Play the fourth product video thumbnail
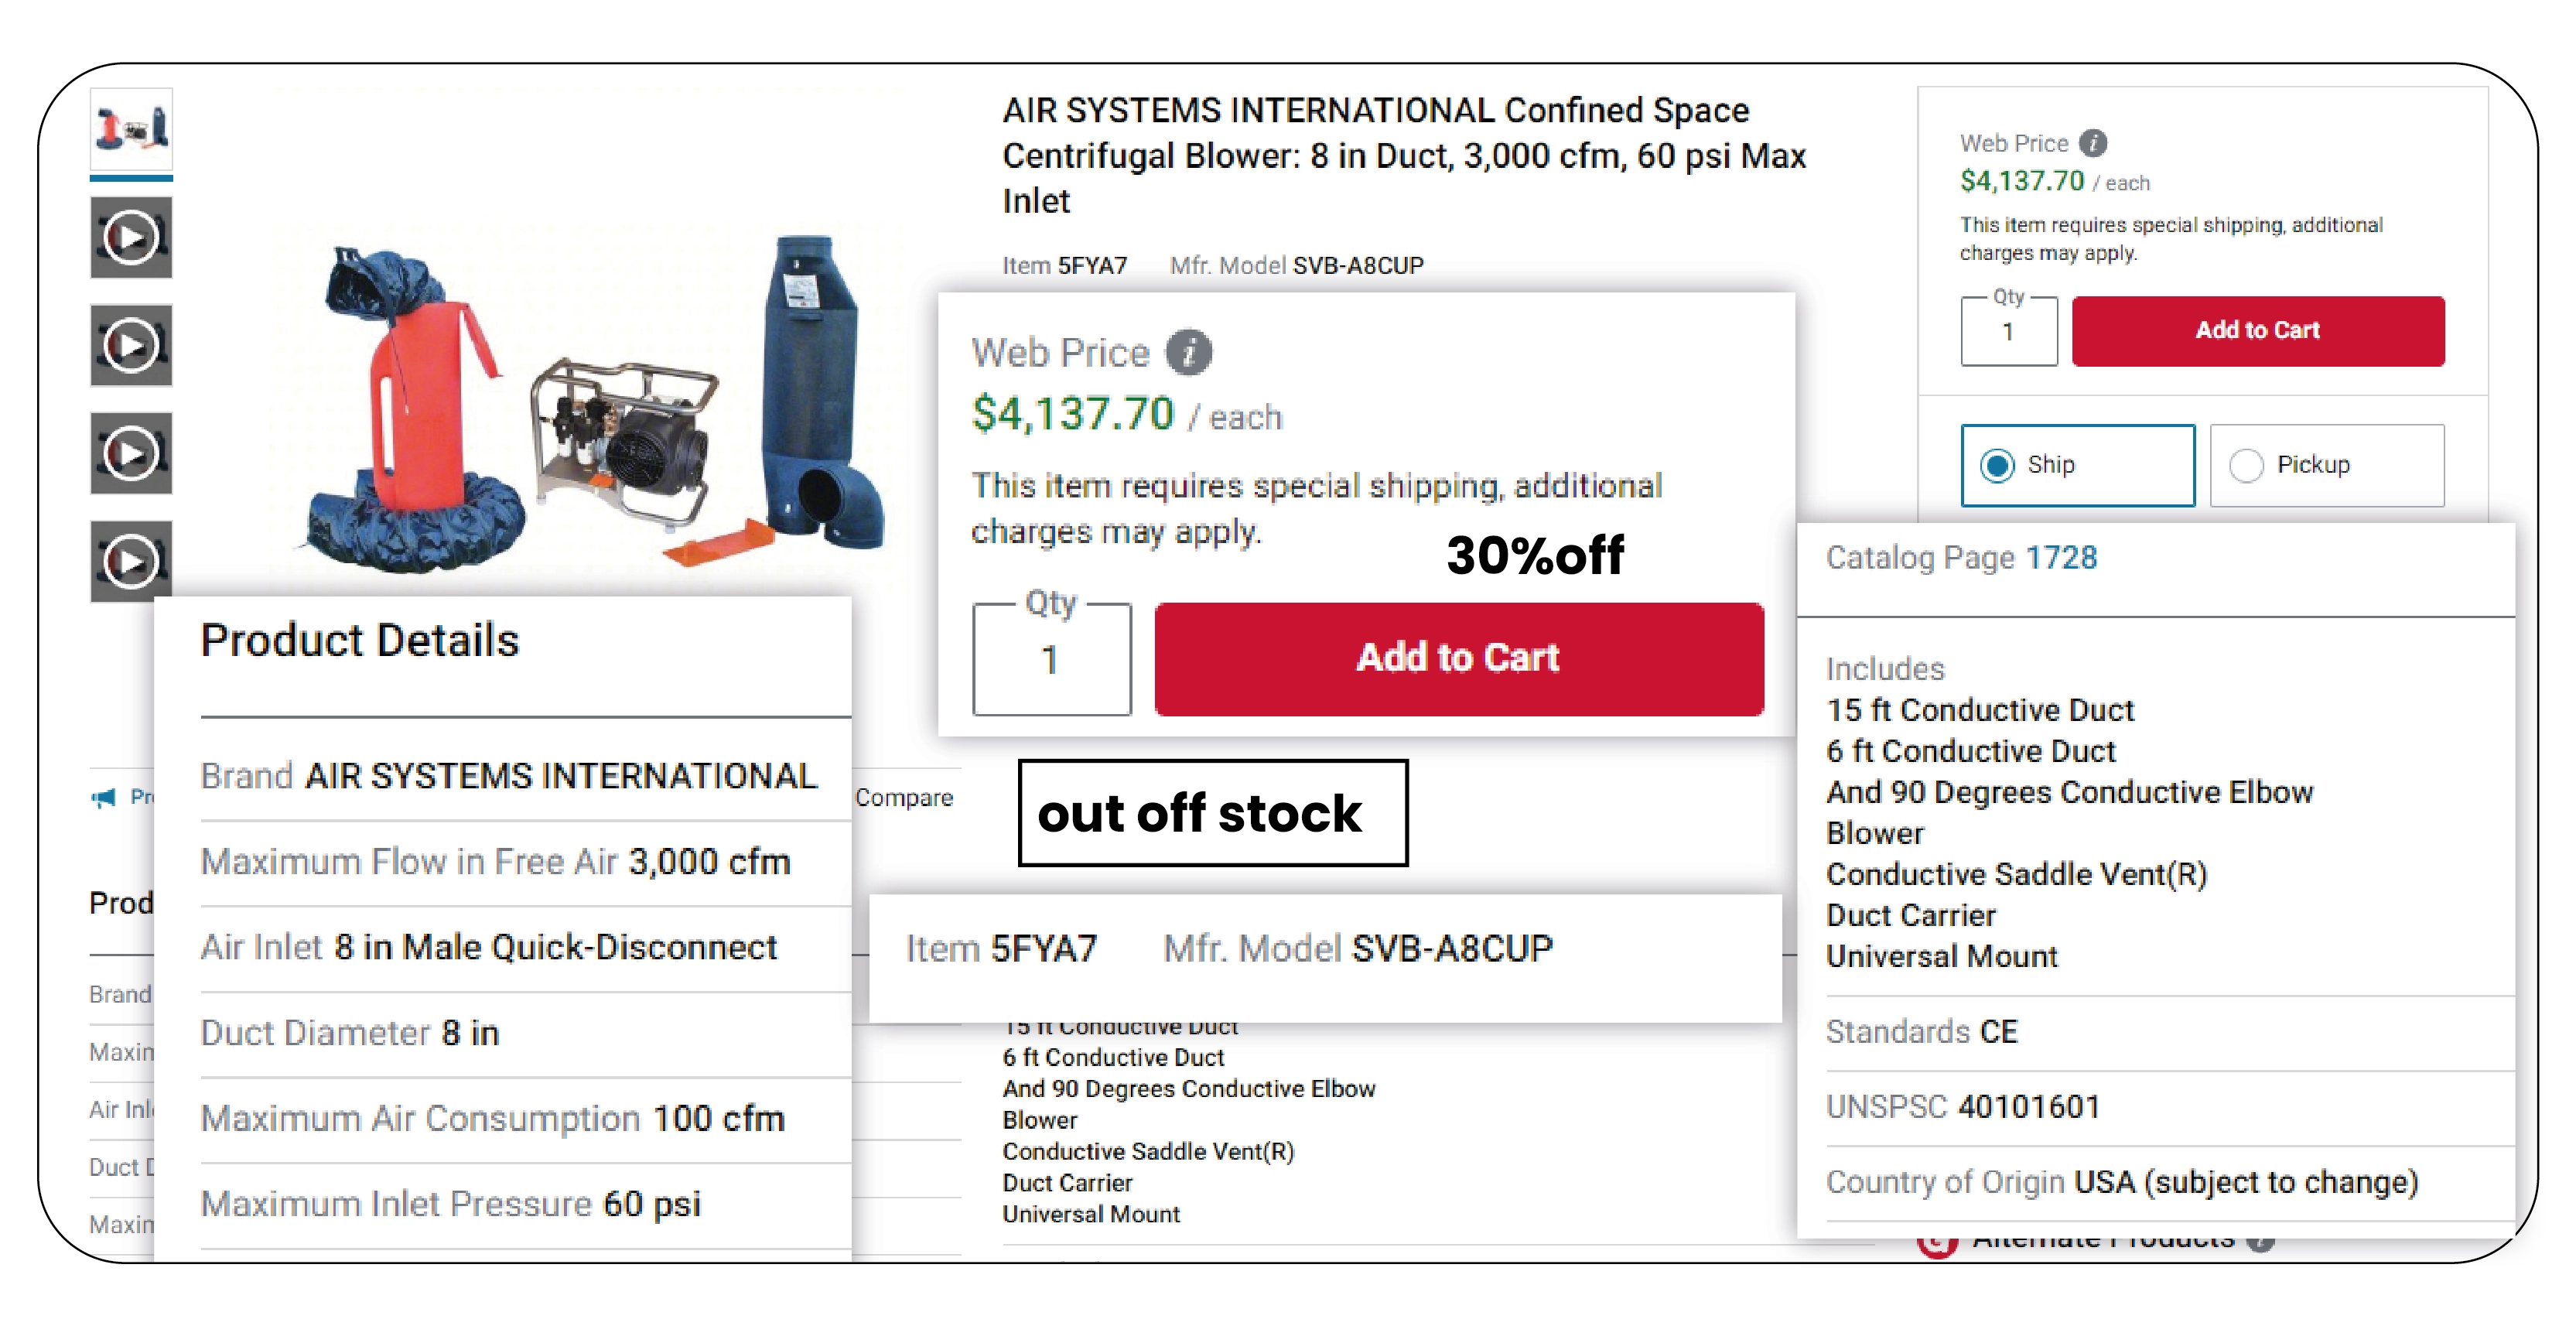 [x=131, y=562]
